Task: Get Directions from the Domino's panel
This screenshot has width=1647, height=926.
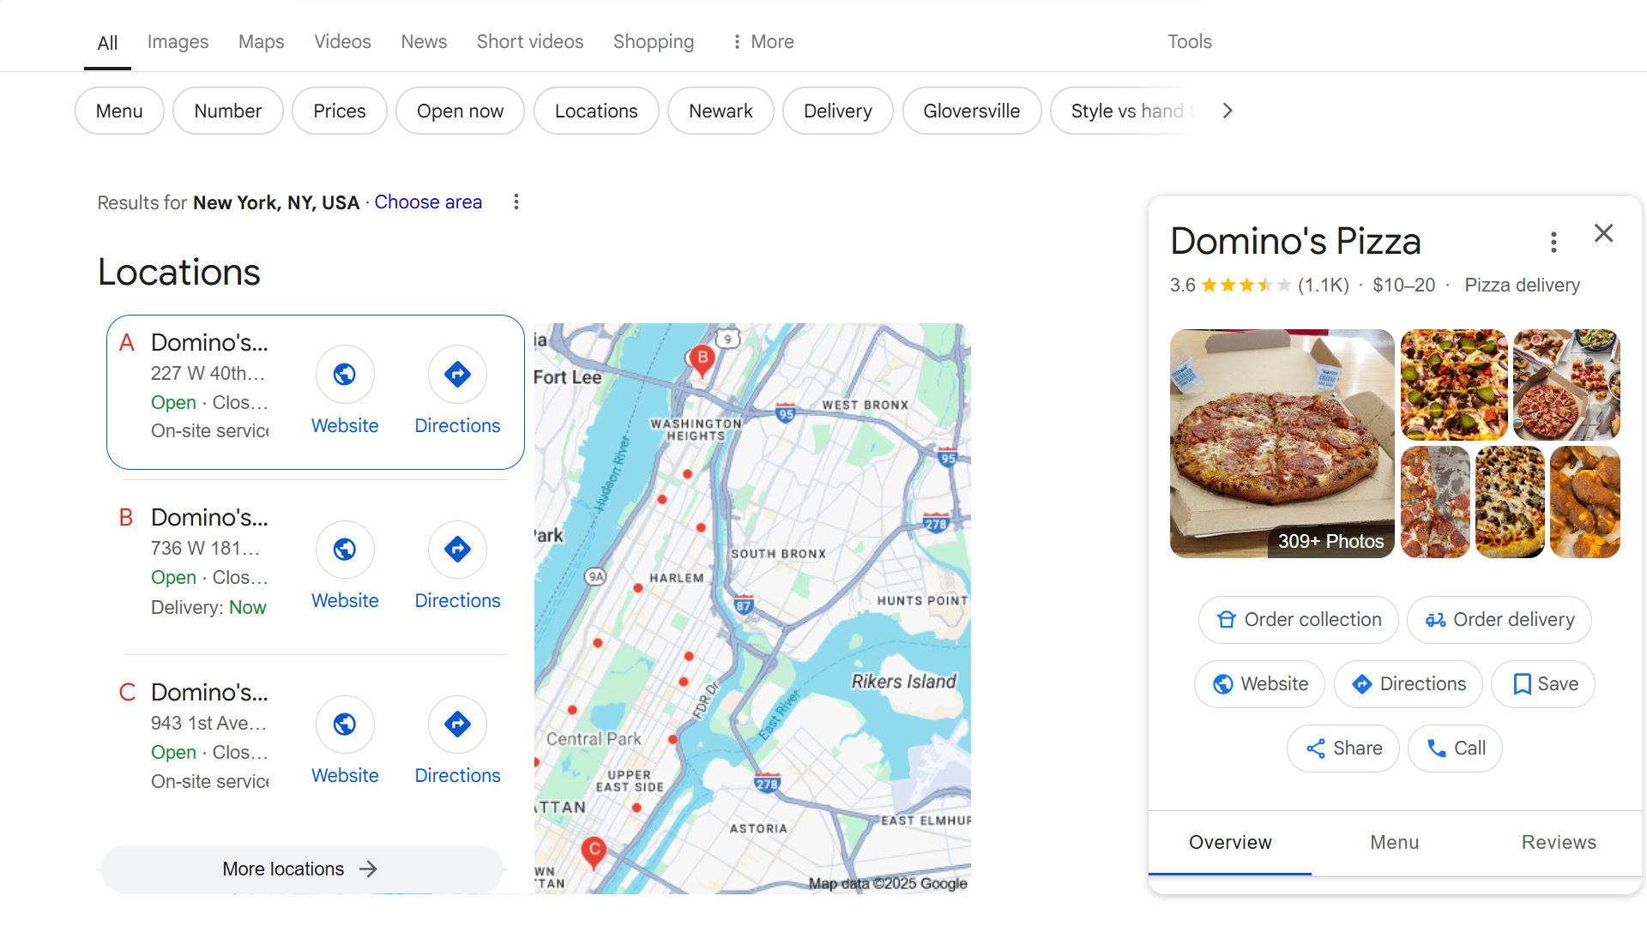Action: coord(1408,684)
